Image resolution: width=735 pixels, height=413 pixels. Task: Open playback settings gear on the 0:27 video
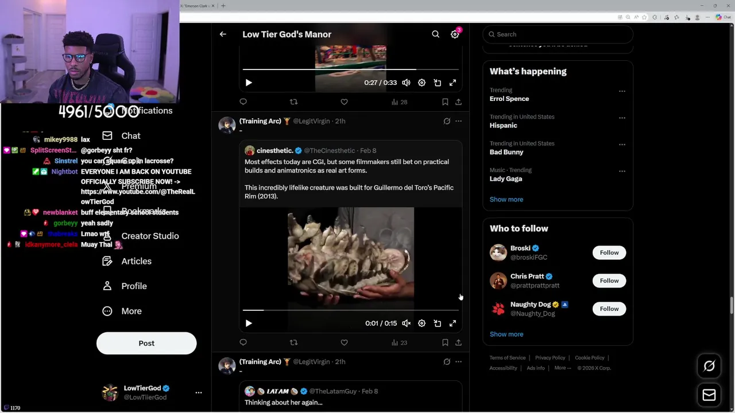(421, 83)
